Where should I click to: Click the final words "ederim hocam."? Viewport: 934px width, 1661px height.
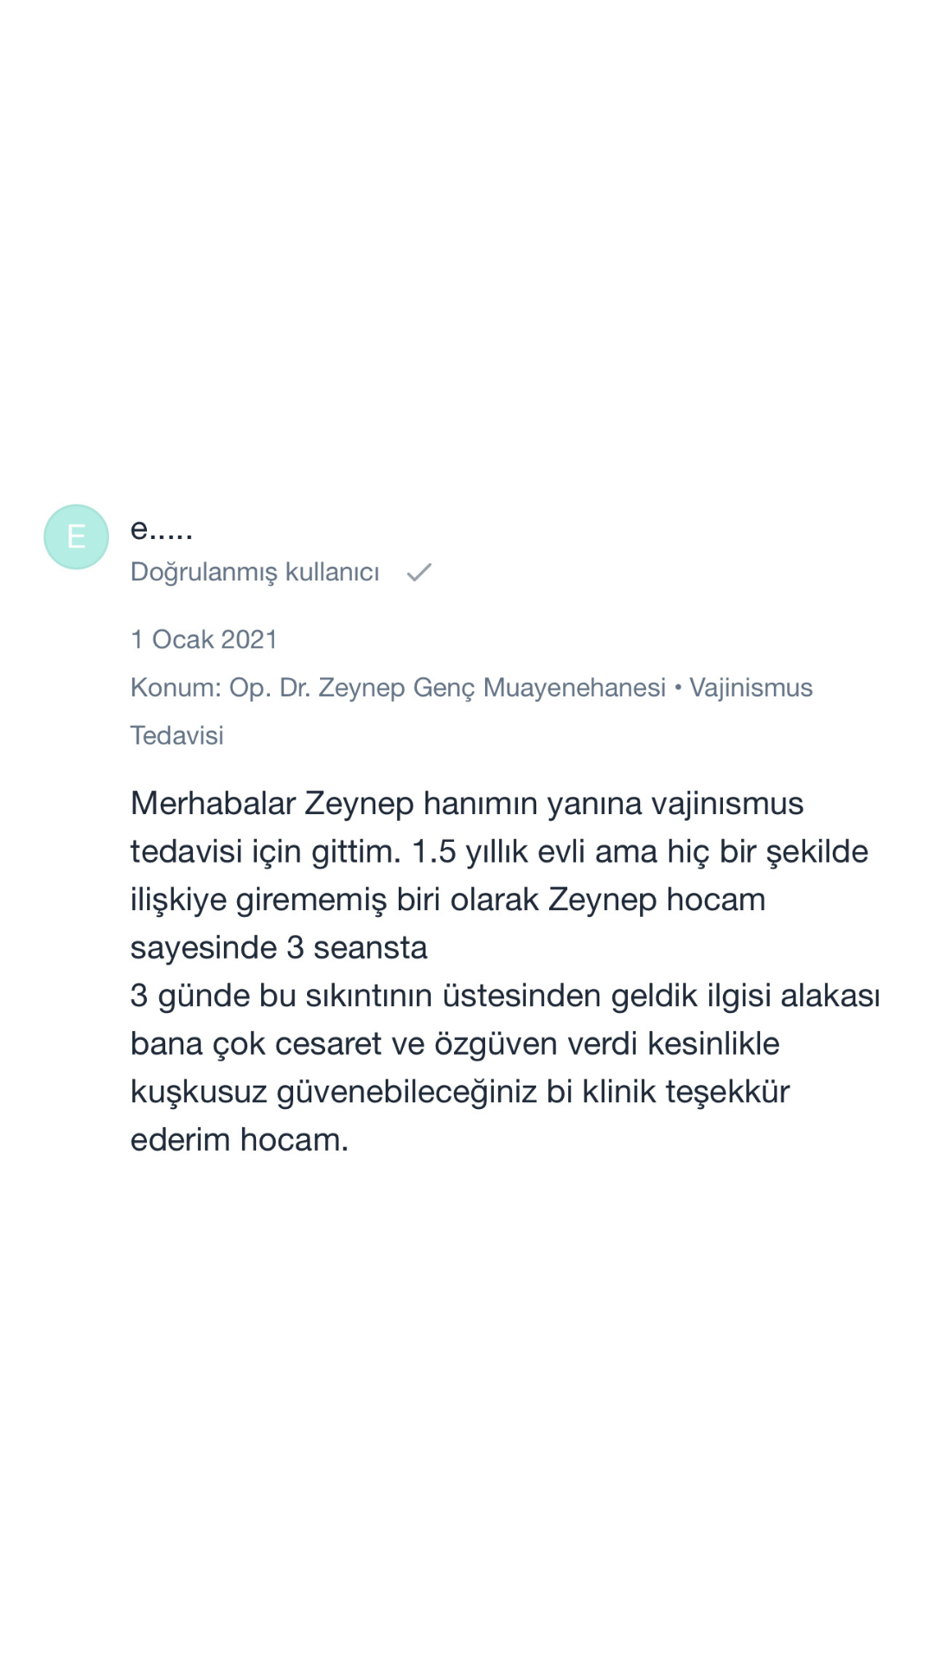point(240,1139)
